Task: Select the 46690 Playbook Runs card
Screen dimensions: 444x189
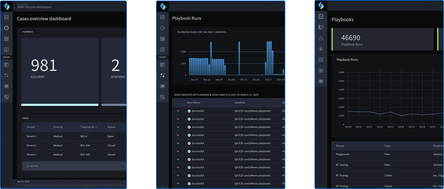Action: pos(382,39)
